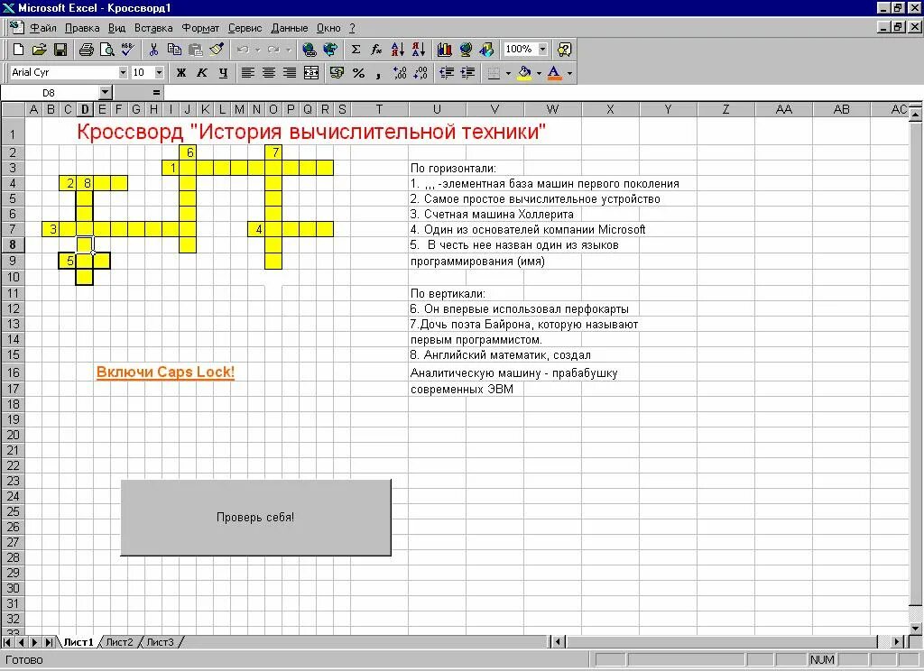Open the font size 10 dropdown
The image size is (924, 671).
pyautogui.click(x=159, y=72)
